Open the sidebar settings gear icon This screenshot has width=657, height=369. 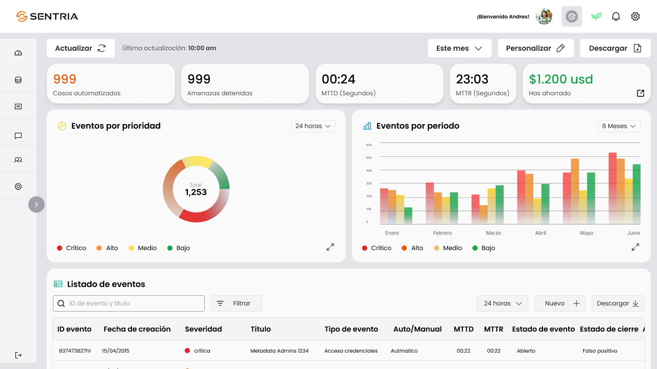[x=18, y=187]
